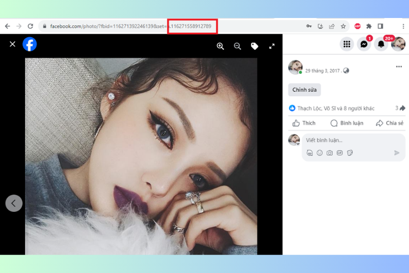
Task: Open Messenger chats
Action: [x=364, y=44]
